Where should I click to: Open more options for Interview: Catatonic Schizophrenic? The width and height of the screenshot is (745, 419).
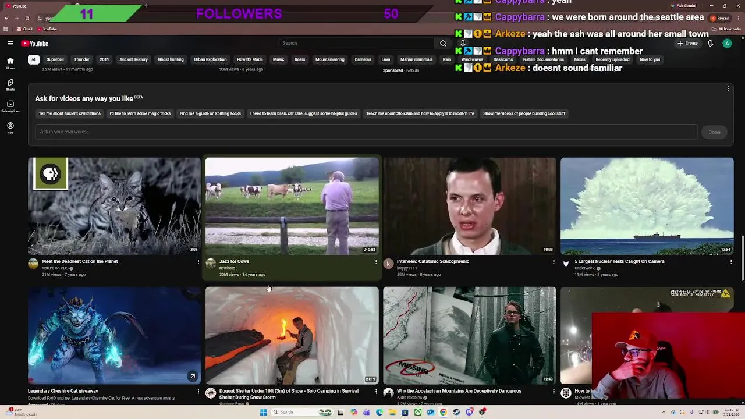553,262
